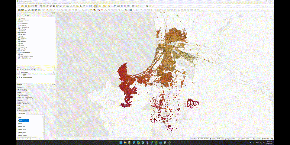Screen dimensions: 290x145
Task: Toggle the Render checkbox in status bar
Action: click(256, 139)
